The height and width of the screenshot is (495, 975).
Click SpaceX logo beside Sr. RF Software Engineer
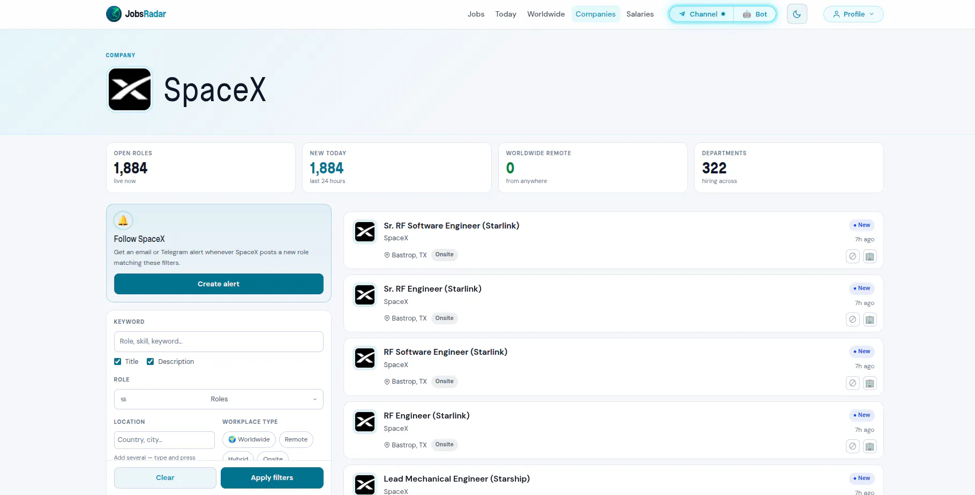click(365, 232)
